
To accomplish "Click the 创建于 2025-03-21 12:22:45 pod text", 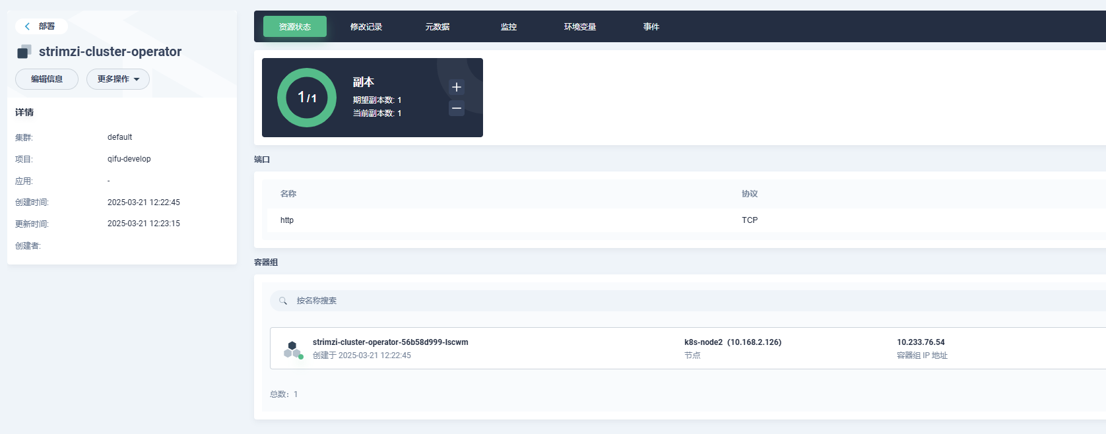I will click(x=362, y=356).
